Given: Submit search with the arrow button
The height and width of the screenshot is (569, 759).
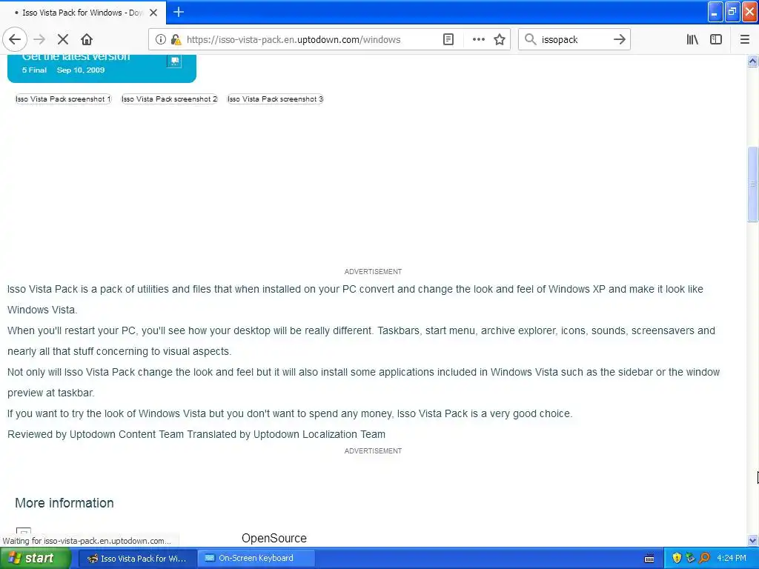Looking at the screenshot, I should point(620,40).
